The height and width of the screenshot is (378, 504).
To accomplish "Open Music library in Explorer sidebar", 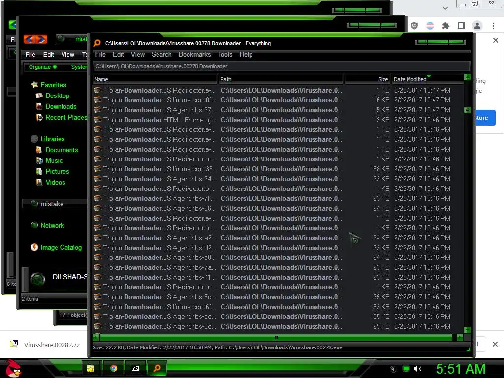I will [54, 161].
